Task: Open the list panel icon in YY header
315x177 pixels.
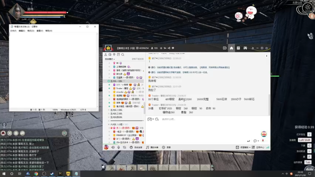Action: [x=238, y=48]
